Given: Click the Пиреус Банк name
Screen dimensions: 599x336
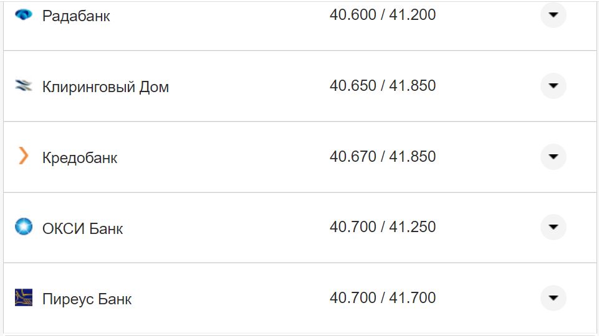Looking at the screenshot, I should tap(87, 299).
